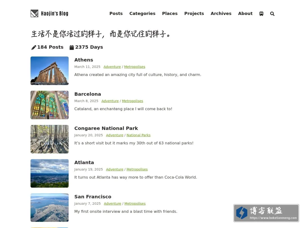Open the Posts menu item

tap(116, 13)
